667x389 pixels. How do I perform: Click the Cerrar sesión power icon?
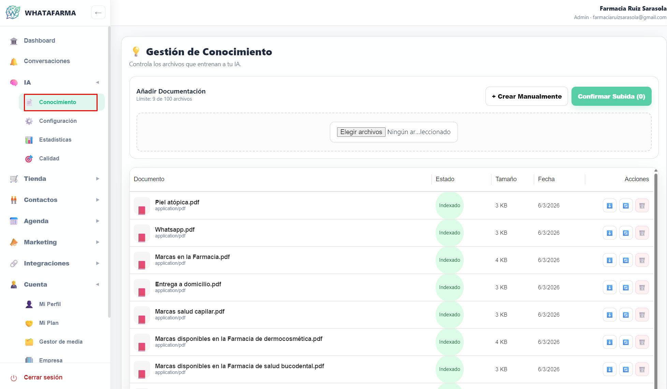pos(14,378)
